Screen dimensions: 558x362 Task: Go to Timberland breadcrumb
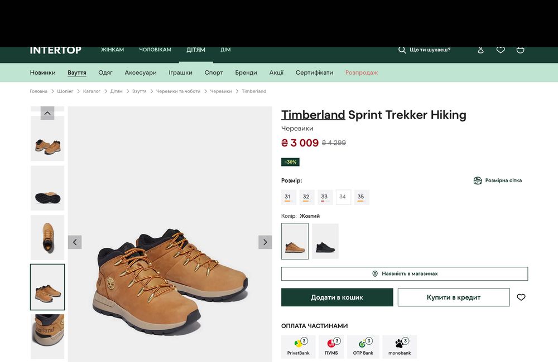254,91
